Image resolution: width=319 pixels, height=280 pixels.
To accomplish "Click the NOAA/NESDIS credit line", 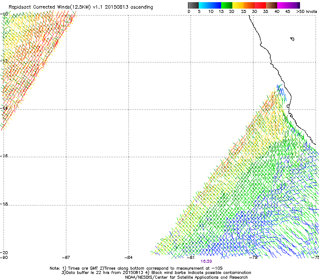I will [x=186, y=277].
